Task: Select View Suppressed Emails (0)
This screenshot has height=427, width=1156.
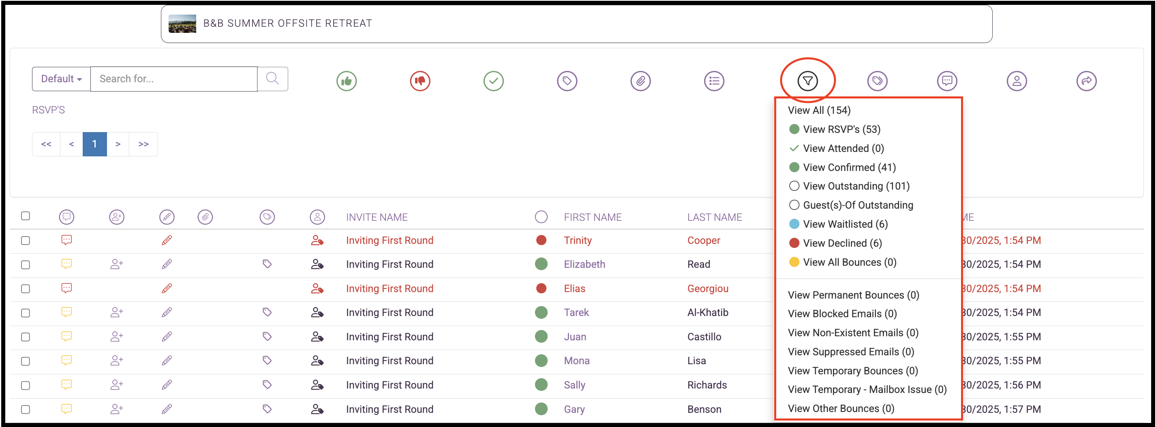Action: pos(851,352)
